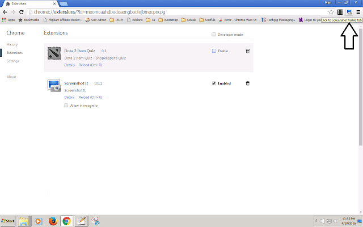Open a new tab
The width and height of the screenshot is (363, 227).
tap(64, 3)
